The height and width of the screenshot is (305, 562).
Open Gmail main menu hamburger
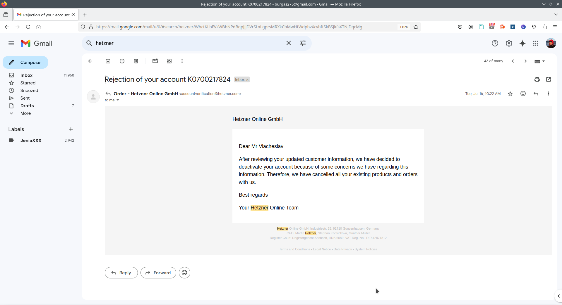11,43
